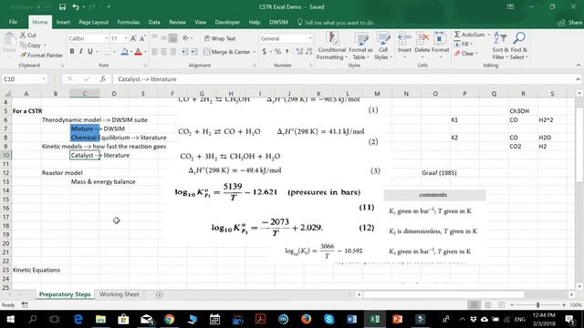Open the Merge & Center dropdown arrow

pyautogui.click(x=255, y=52)
